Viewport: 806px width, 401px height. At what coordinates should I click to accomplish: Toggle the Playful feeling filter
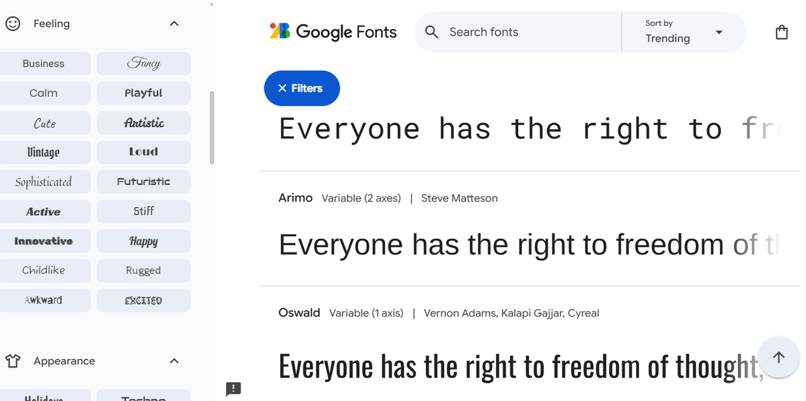[144, 93]
